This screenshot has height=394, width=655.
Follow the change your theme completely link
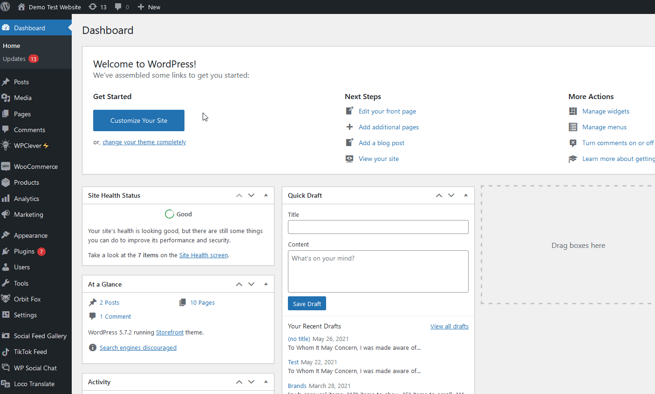pyautogui.click(x=144, y=142)
